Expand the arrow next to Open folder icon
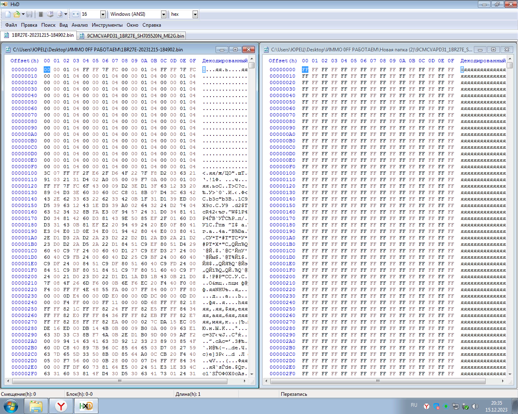518x414 pixels. coord(23,14)
